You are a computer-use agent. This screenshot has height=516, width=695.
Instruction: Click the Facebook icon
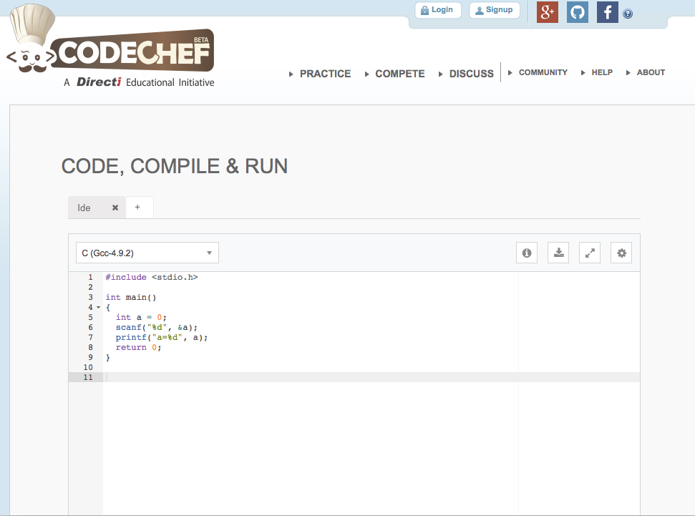(607, 12)
